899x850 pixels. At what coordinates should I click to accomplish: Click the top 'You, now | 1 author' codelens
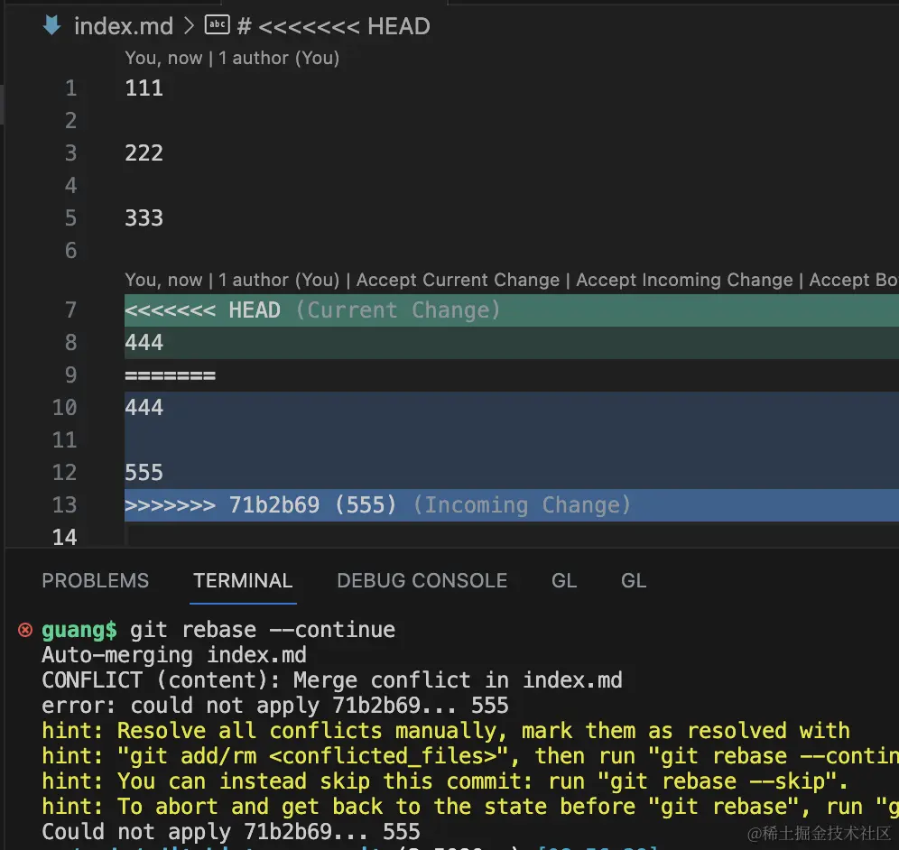click(x=232, y=58)
